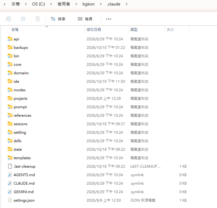217x208 pixels.
Task: Click the sessions folder name
Action: pyautogui.click(x=20, y=124)
